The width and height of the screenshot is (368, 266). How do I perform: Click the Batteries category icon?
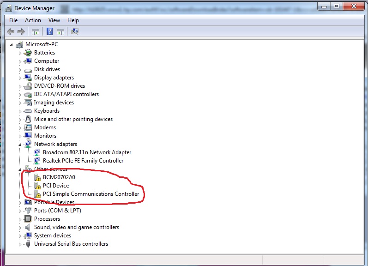(x=28, y=53)
